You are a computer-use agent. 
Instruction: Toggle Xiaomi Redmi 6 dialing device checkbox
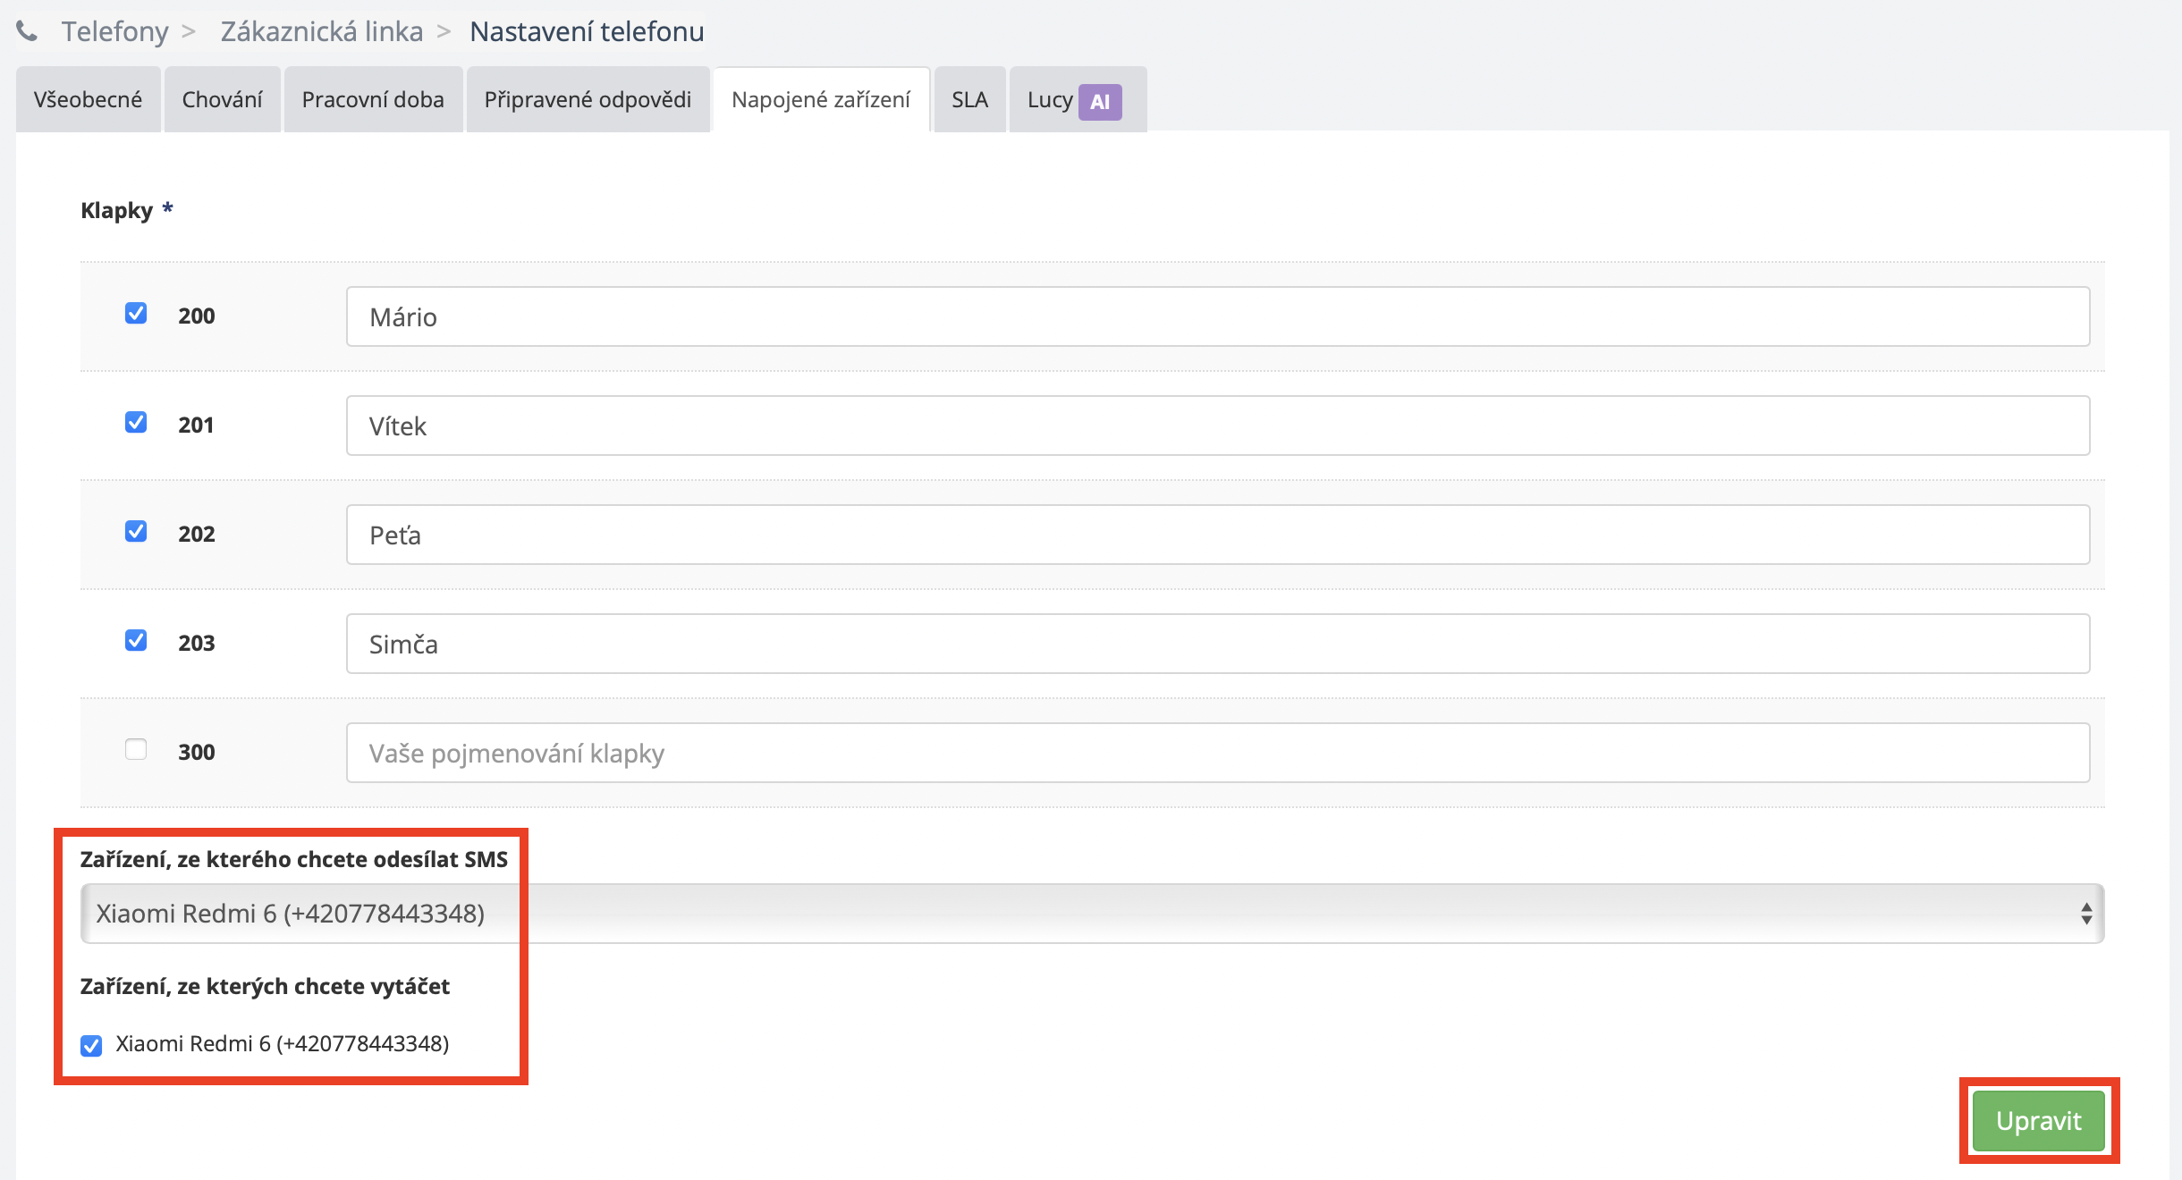pyautogui.click(x=91, y=1045)
